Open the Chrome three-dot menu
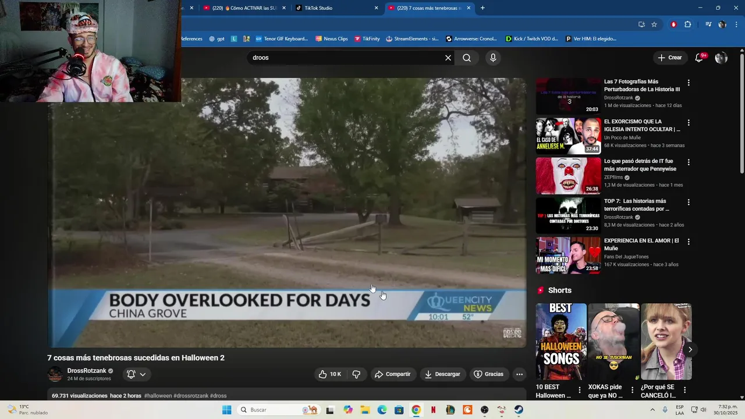Image resolution: width=745 pixels, height=419 pixels. [736, 24]
